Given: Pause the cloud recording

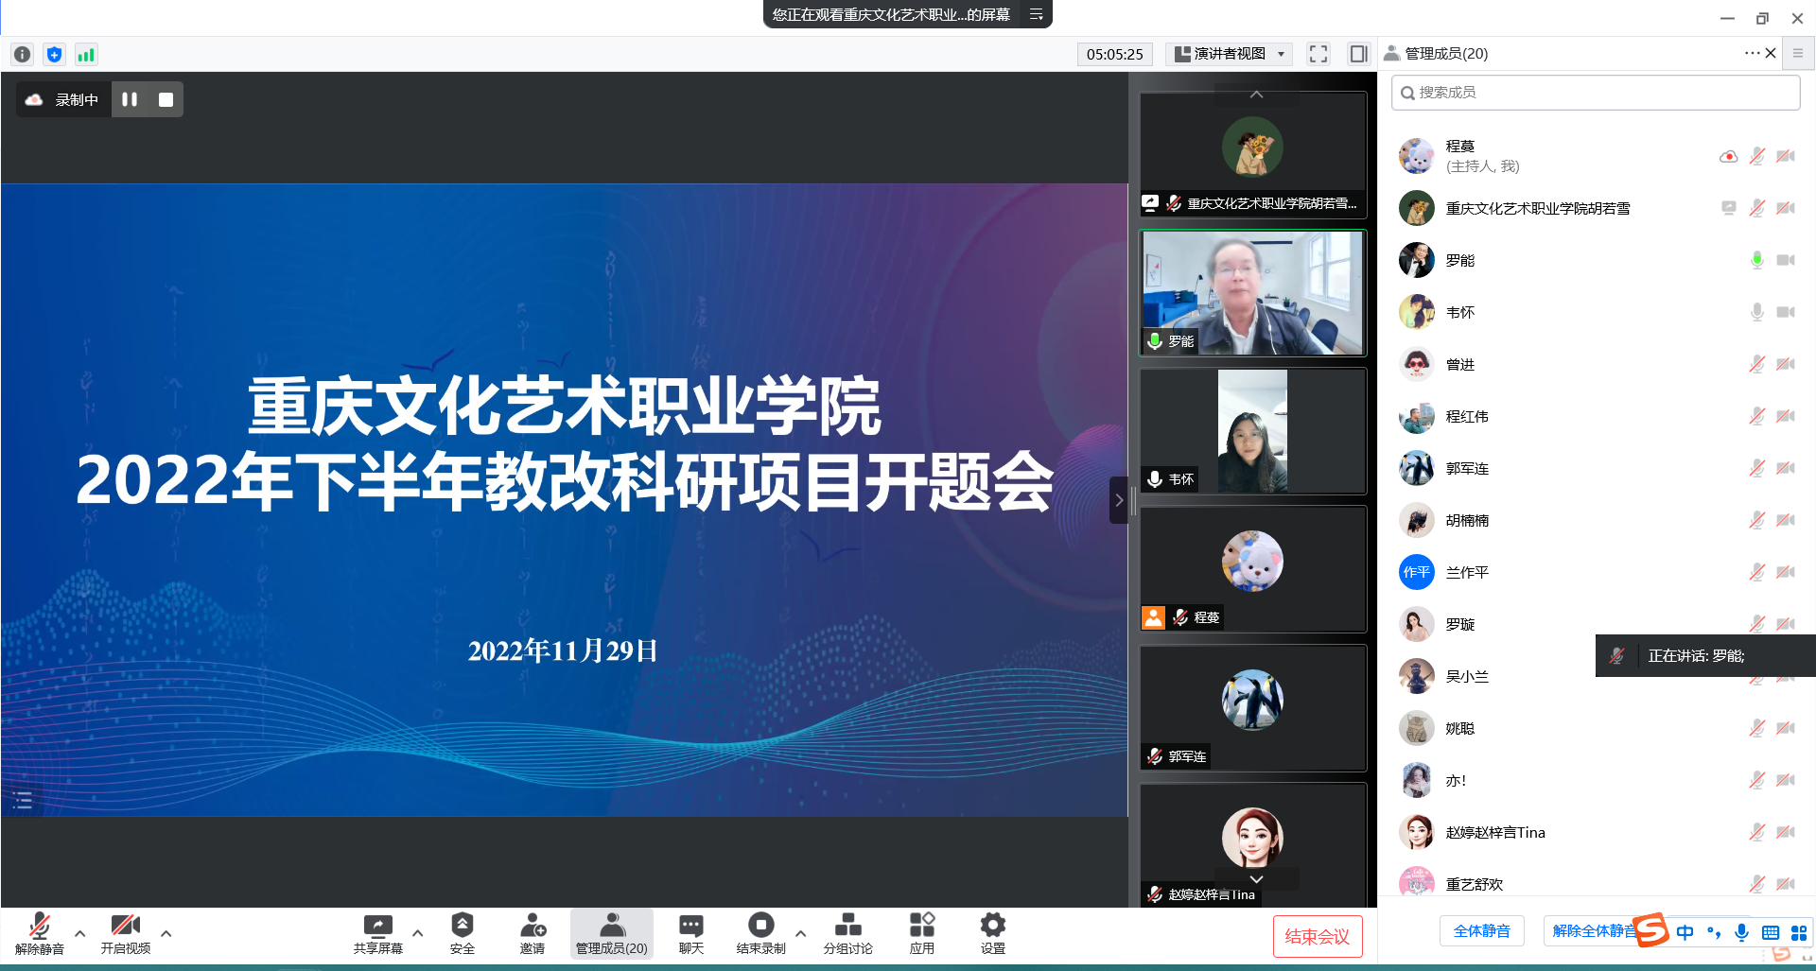Looking at the screenshot, I should coord(130,98).
